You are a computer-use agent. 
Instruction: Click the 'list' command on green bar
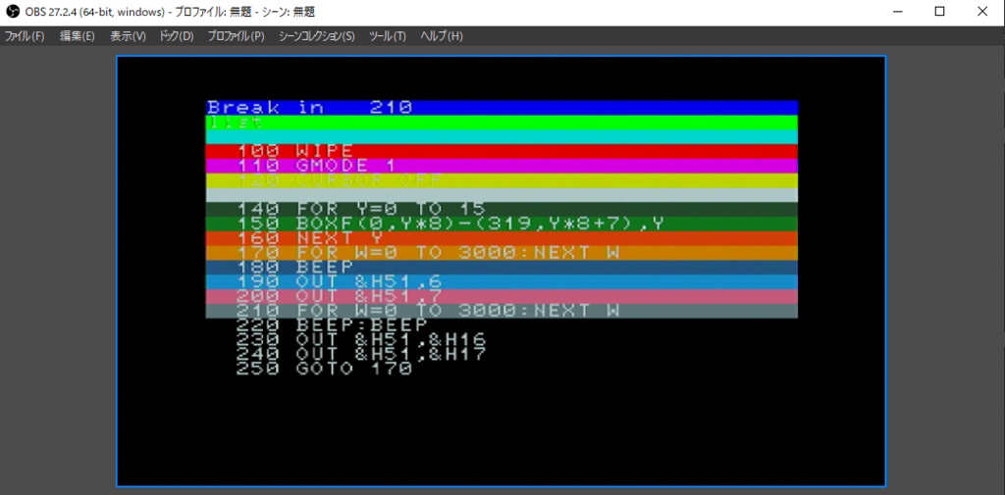click(235, 123)
